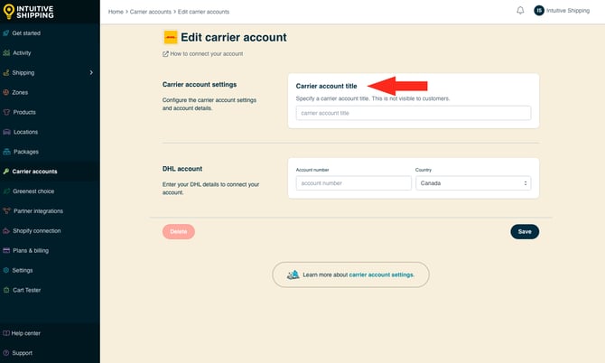Click the Plans & billing card icon
The width and height of the screenshot is (605, 363).
point(6,250)
